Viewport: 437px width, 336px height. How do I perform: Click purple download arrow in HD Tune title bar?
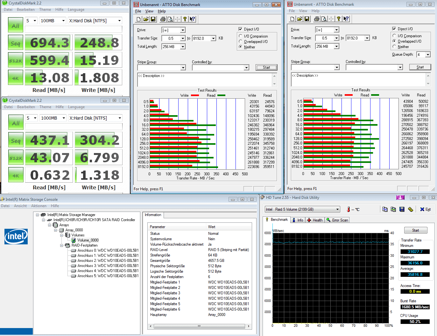(x=400, y=198)
